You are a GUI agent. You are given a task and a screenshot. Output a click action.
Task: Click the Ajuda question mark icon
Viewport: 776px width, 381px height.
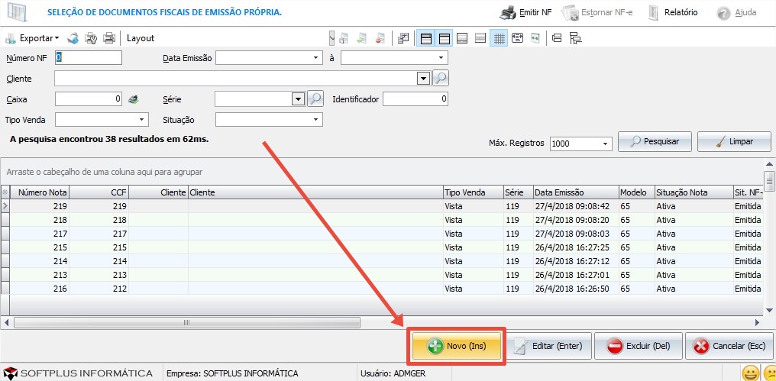[x=723, y=13]
